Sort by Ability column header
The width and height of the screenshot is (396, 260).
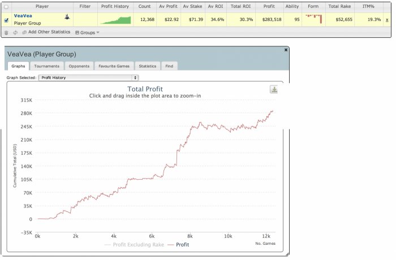click(292, 7)
